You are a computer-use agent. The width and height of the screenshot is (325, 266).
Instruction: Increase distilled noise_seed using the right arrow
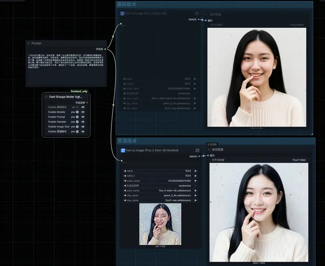(195, 181)
